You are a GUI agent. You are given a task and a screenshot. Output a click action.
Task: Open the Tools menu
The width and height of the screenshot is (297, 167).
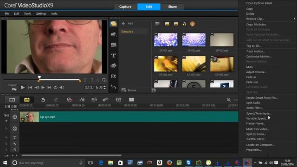tap(27, 13)
